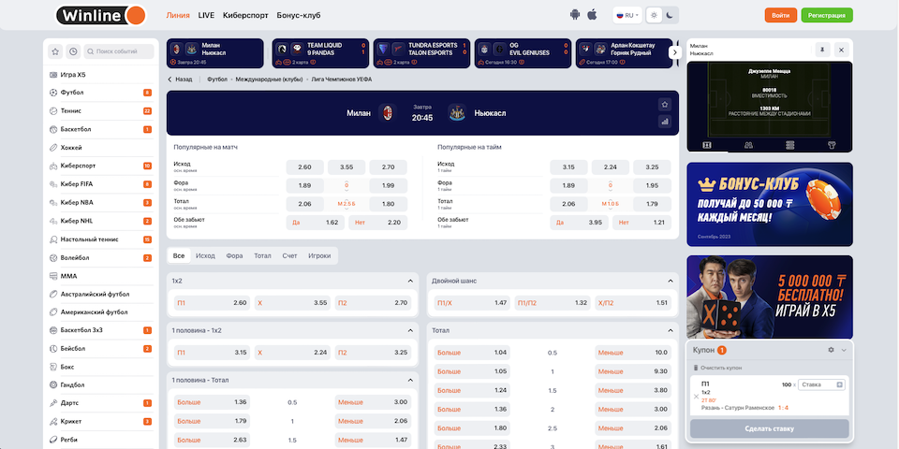
Task: Add Милан–Ньюкасл match to favorites star
Action: 665,104
